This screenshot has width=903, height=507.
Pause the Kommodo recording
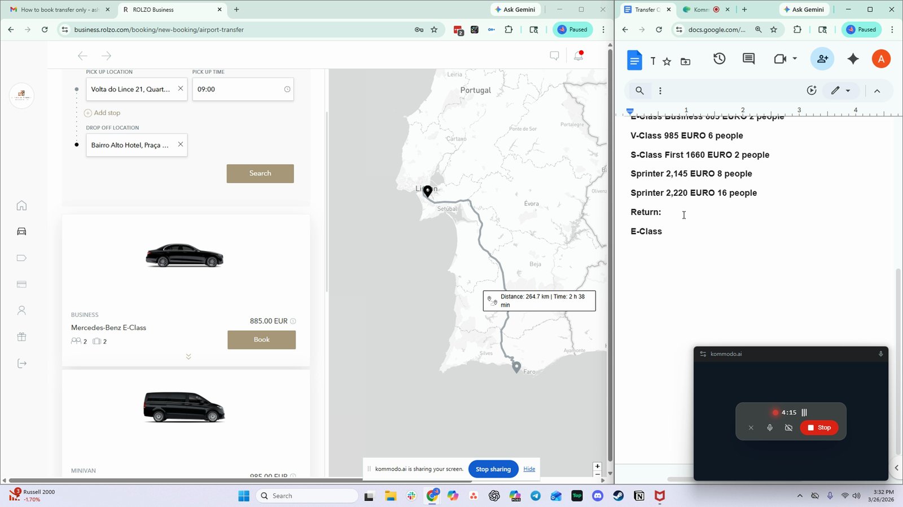point(804,412)
